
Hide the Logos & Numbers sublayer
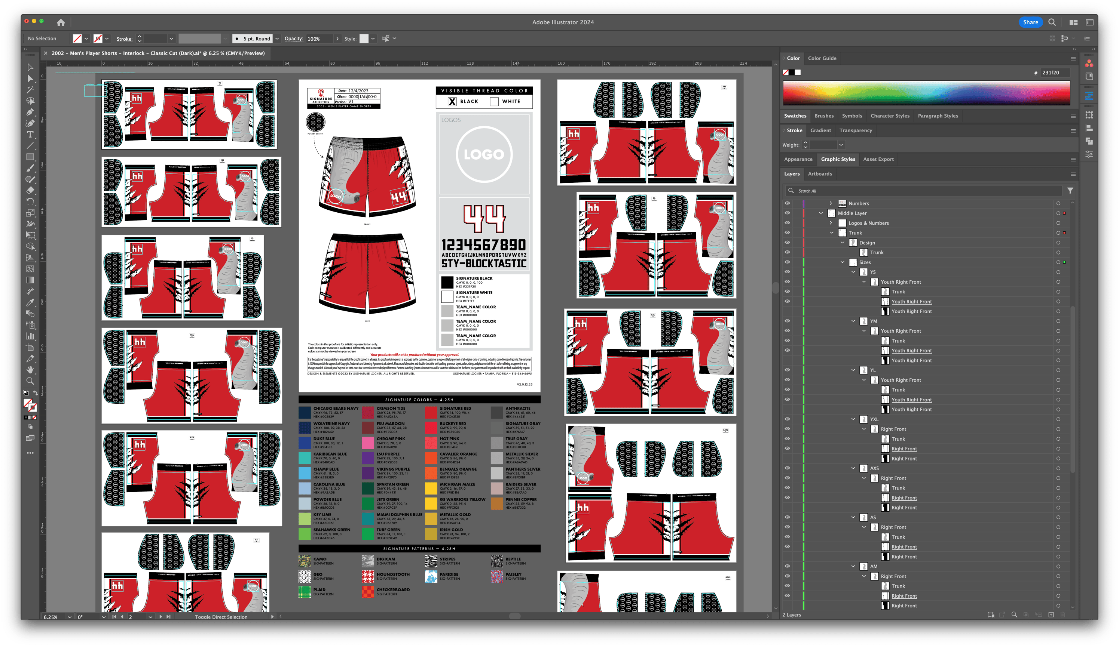coord(787,223)
